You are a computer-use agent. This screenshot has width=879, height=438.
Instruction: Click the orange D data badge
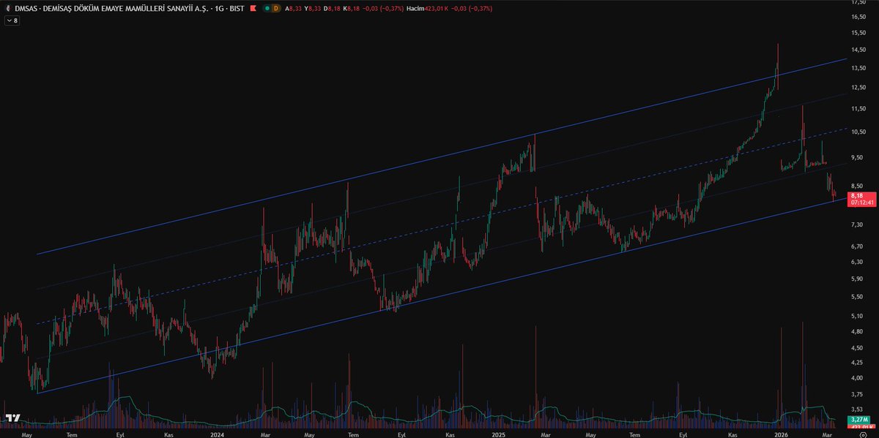click(276, 8)
